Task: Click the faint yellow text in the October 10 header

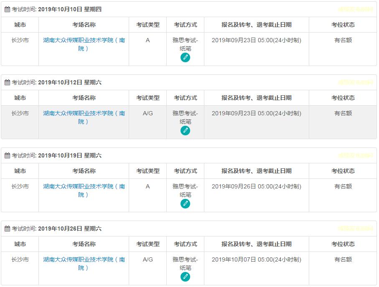Action: click(355, 9)
